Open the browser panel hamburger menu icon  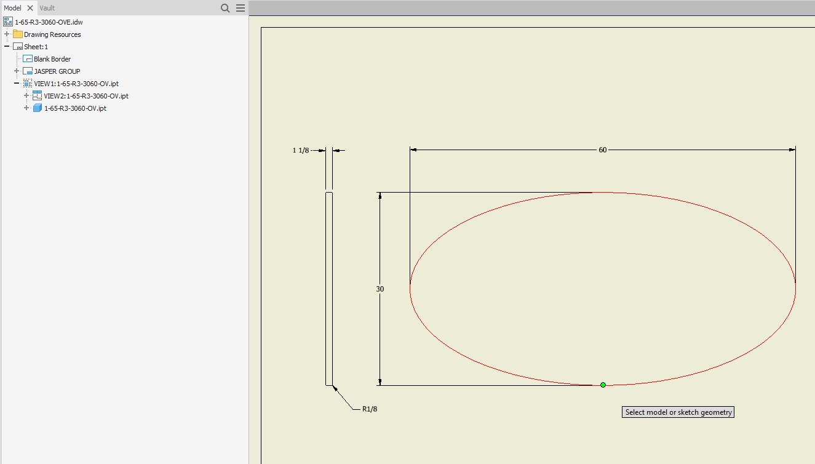point(239,8)
